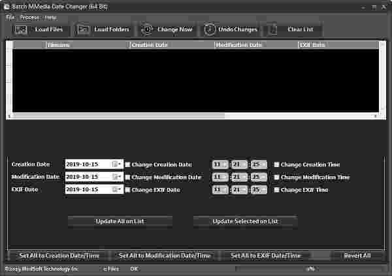The image size is (392, 276).
Task: Open the Help menu
Action: point(50,18)
